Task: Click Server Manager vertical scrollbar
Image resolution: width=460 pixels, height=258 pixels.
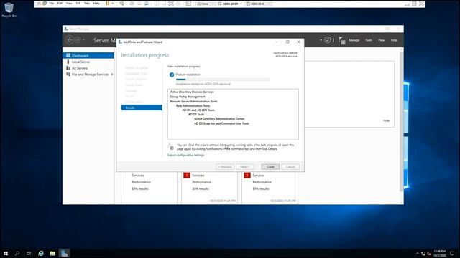Action: pos(401,121)
